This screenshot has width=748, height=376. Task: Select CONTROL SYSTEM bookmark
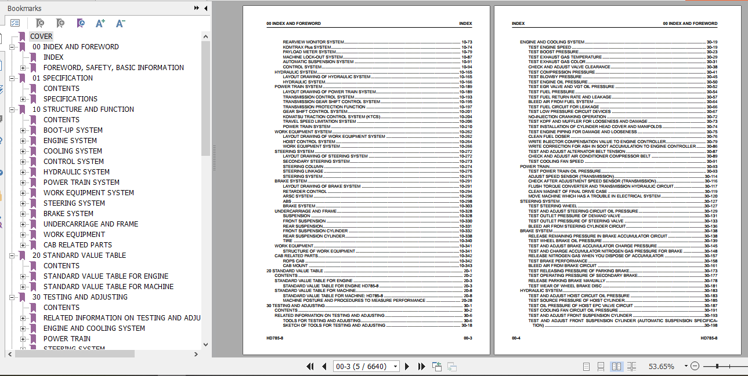[x=74, y=162]
